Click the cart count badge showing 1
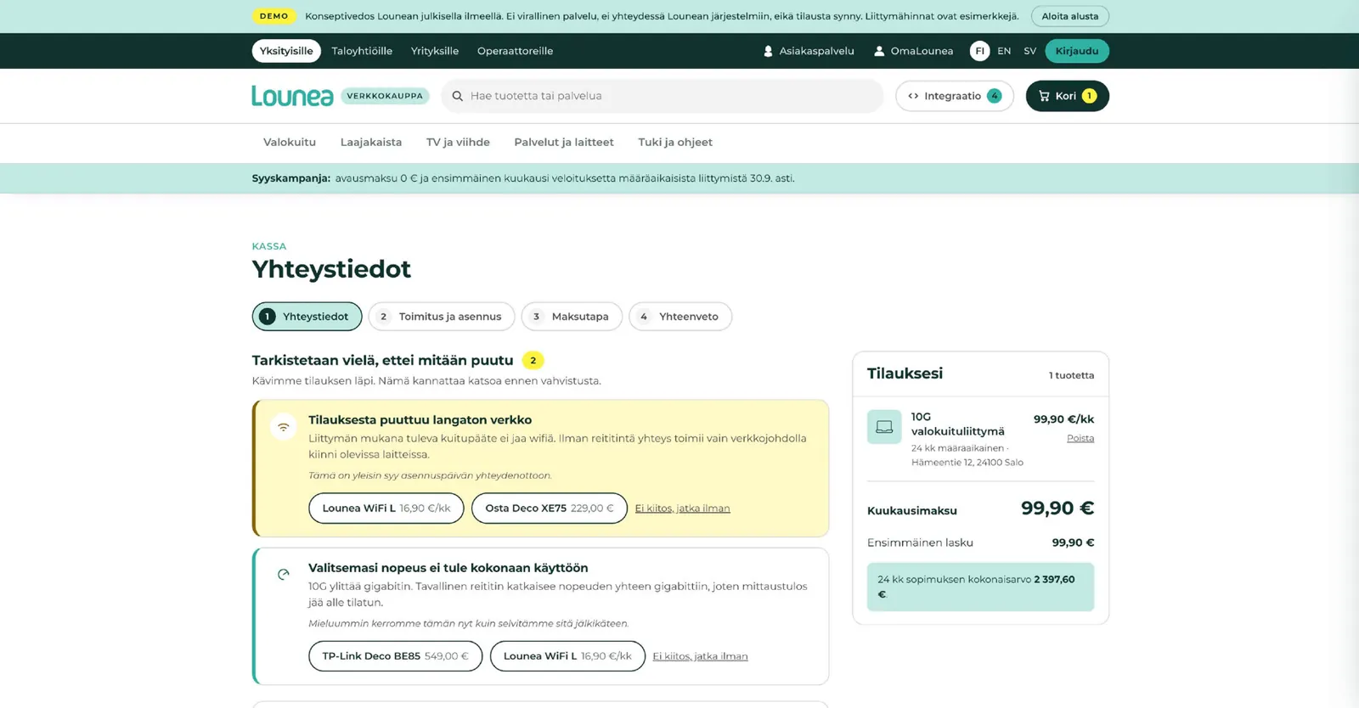 tap(1089, 96)
